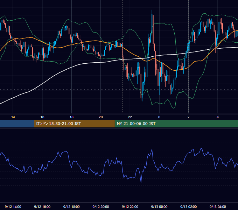Click the London 15:30-21:00 JST session bar

point(74,124)
